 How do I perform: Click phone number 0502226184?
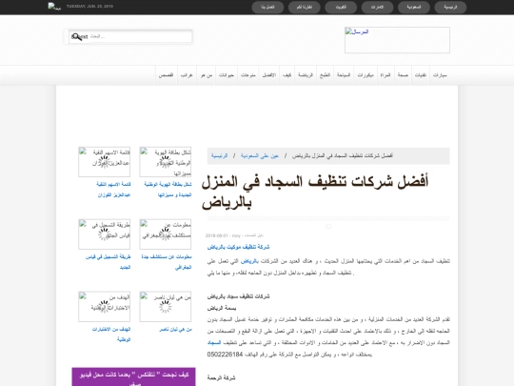(x=225, y=355)
